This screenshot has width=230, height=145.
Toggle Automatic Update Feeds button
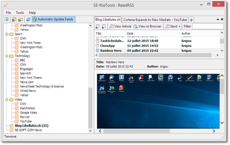(x=54, y=19)
